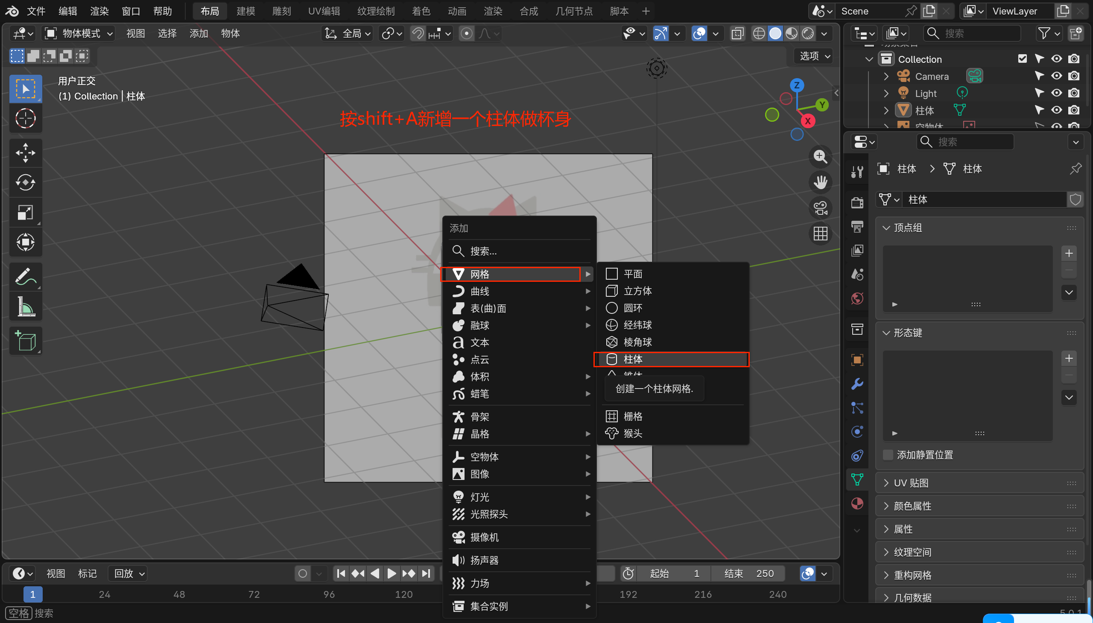Open the Modifiers wrench properties tab

[x=857, y=384]
